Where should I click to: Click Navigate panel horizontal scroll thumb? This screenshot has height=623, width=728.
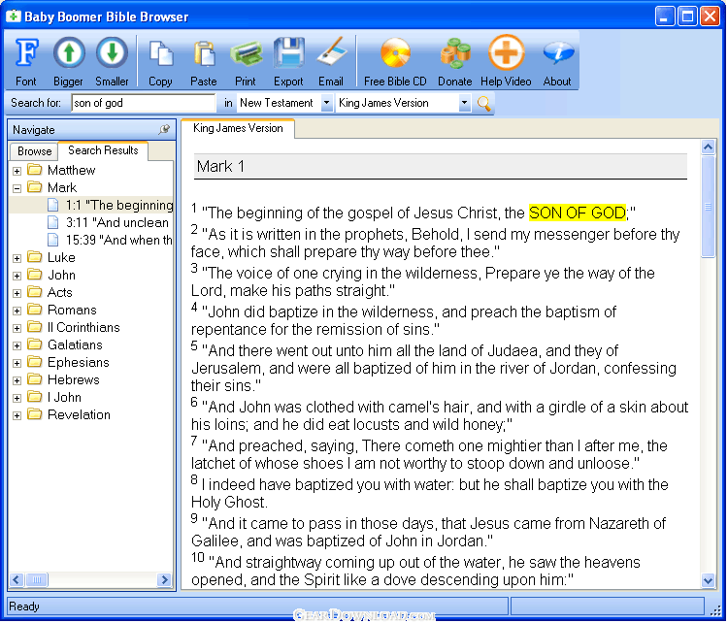[37, 580]
